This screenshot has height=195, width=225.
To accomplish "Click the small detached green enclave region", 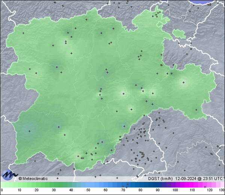I will (x=179, y=34).
